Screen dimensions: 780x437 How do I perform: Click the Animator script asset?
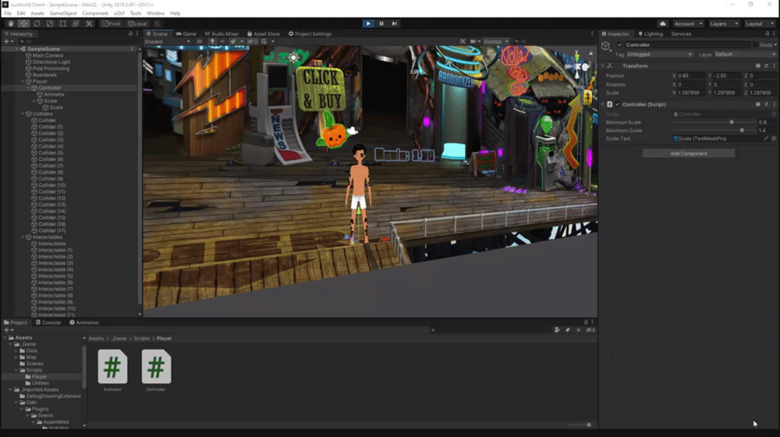pyautogui.click(x=112, y=367)
